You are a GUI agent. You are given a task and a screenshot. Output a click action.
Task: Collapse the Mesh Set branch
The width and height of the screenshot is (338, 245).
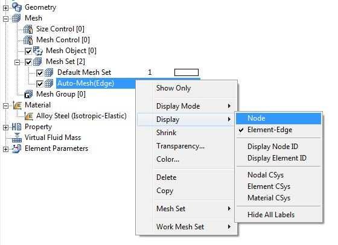click(x=17, y=62)
